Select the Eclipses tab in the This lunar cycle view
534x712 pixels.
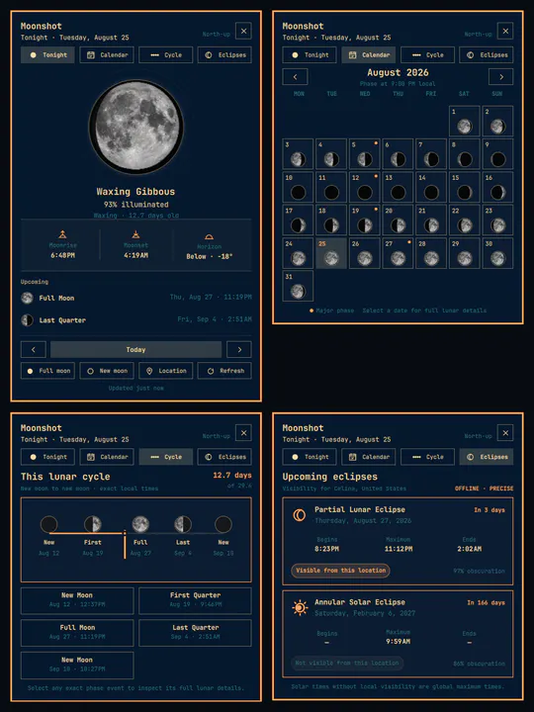224,457
